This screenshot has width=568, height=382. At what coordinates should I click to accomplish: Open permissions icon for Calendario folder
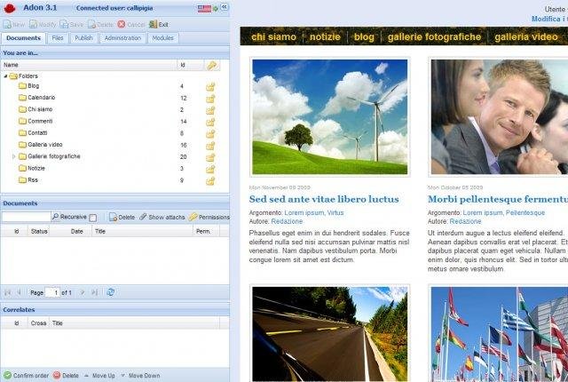coord(210,99)
